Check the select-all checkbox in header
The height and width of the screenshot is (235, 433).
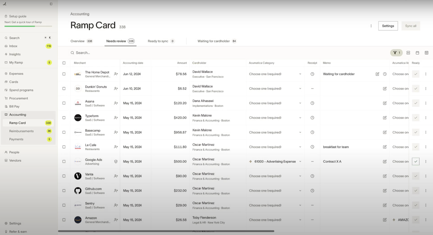coord(64,63)
